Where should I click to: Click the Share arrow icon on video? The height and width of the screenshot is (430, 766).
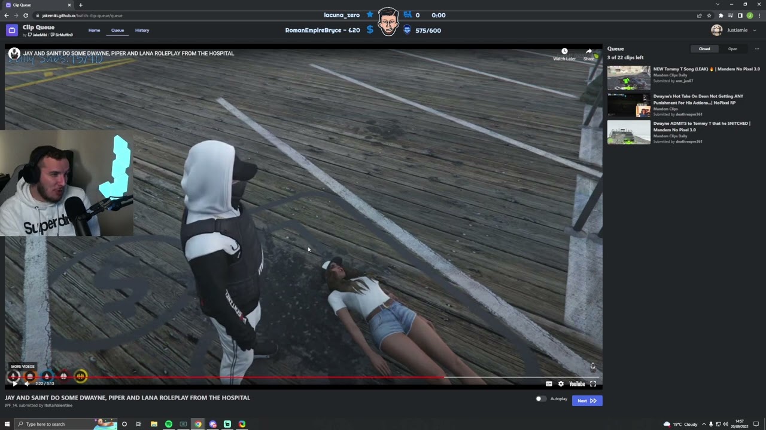[589, 52]
